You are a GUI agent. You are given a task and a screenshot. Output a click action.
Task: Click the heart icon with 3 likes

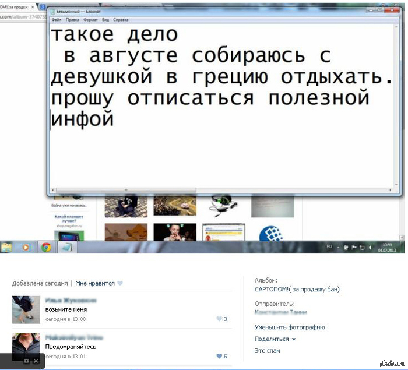(219, 319)
